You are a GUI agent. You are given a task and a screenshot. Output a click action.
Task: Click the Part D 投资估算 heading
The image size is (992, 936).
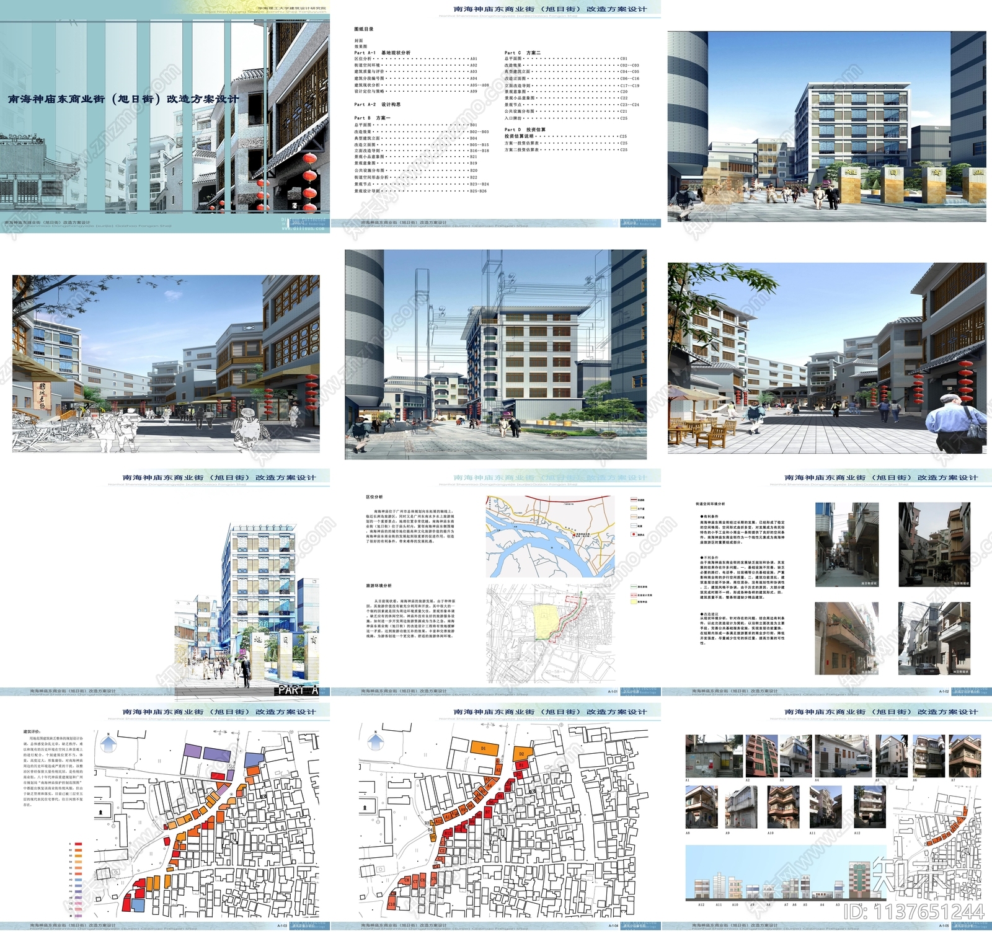(x=525, y=130)
